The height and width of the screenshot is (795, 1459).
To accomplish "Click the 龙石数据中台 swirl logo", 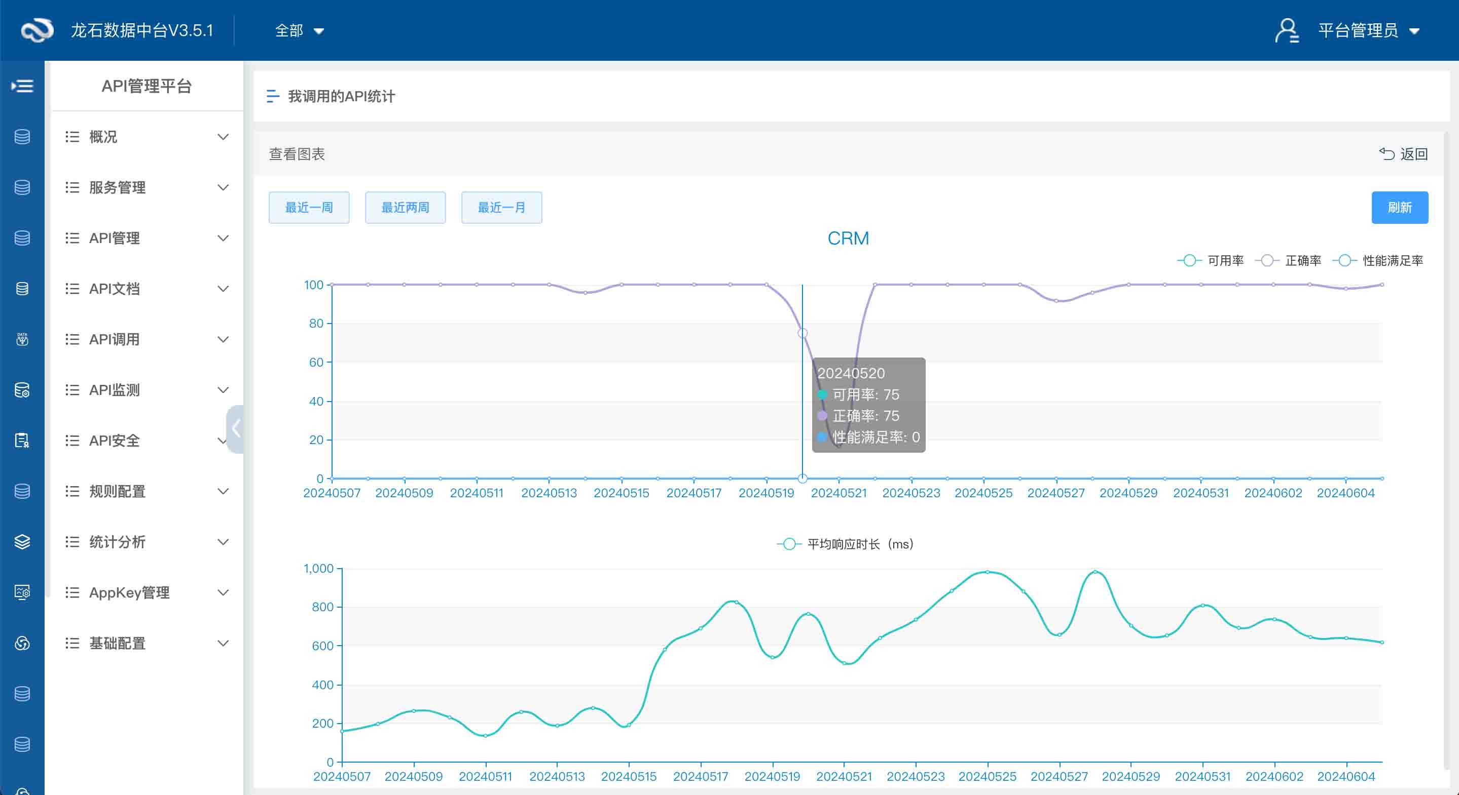I will tap(38, 30).
